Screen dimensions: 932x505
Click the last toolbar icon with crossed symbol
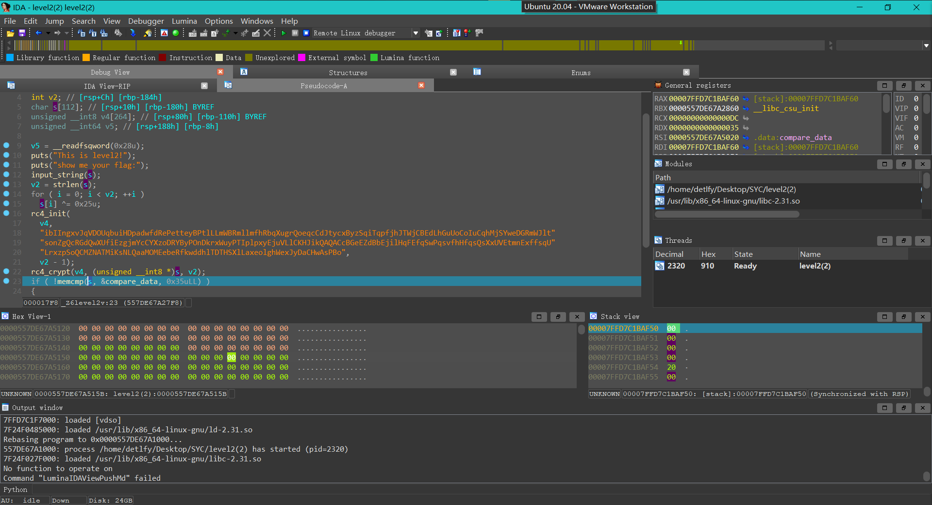(480, 33)
